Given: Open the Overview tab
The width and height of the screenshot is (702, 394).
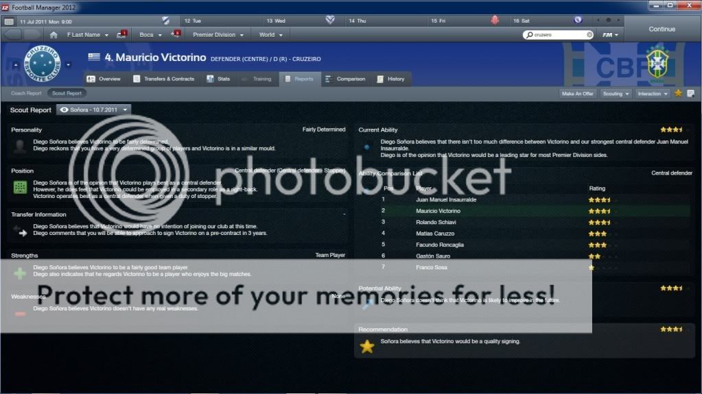Looking at the screenshot, I should click(x=104, y=79).
